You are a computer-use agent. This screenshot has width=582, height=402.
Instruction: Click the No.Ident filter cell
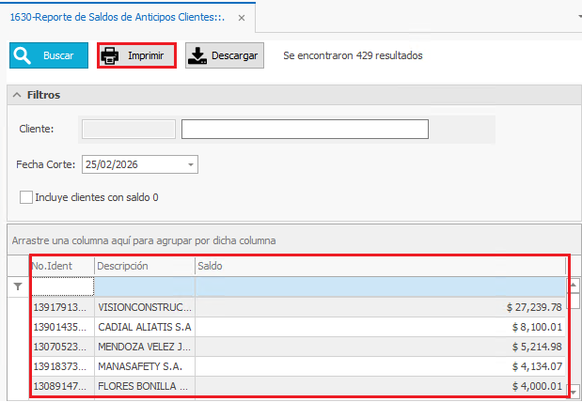click(x=62, y=286)
